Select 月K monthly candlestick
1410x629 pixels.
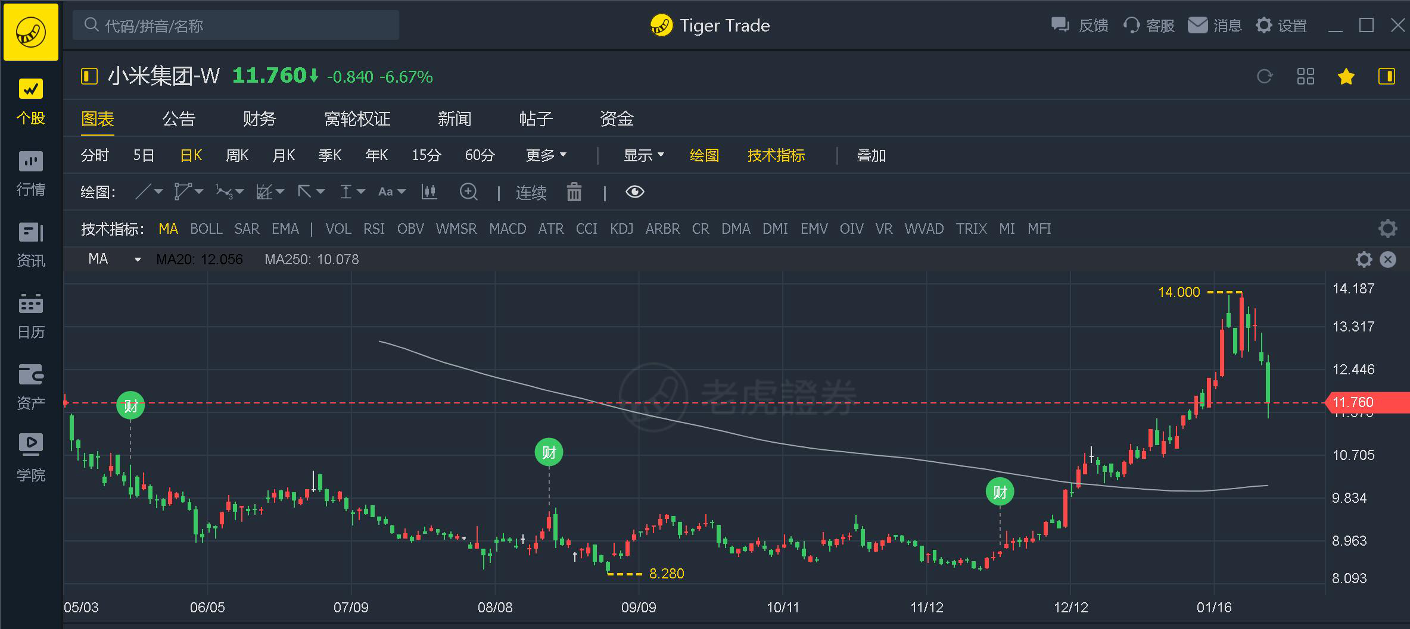[x=284, y=155]
